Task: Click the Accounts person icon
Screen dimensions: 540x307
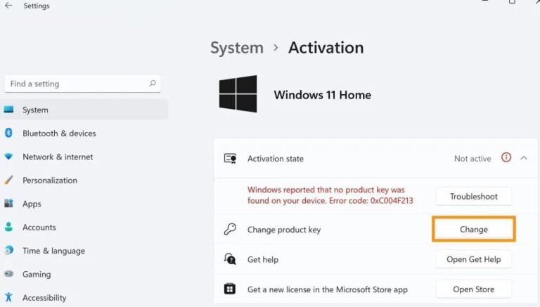Action: [x=8, y=228]
